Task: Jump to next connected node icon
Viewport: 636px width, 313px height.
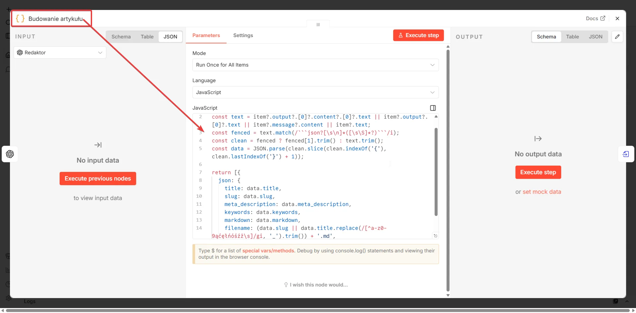Action: tap(626, 154)
